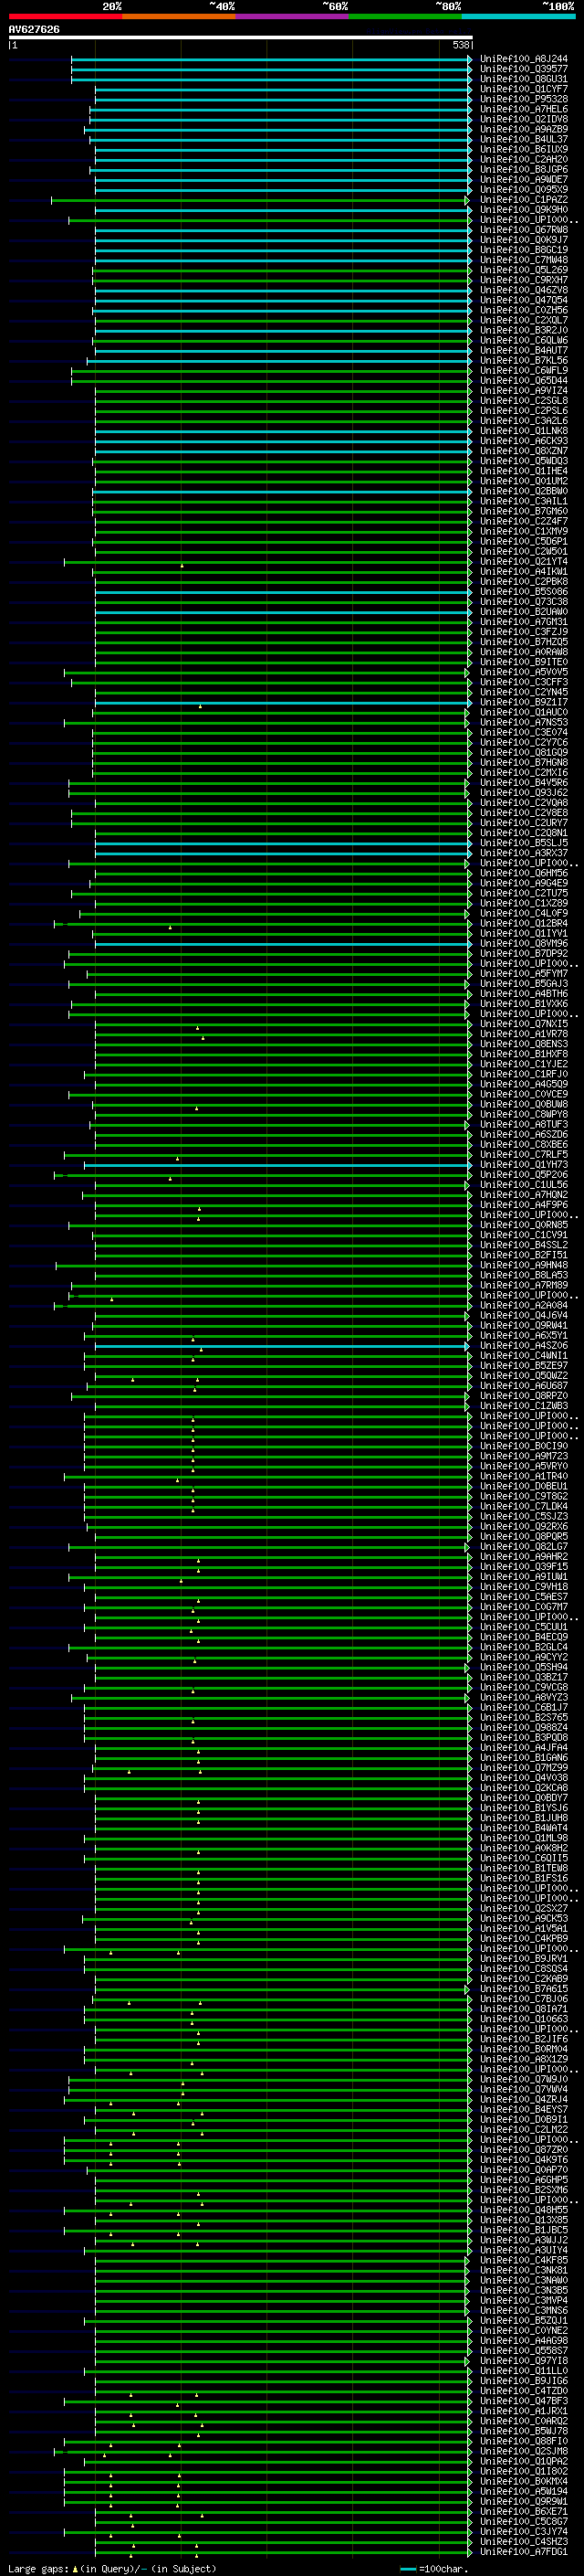Select the UniRef100_C7RLF5 label
Image resolution: width=584 pixels, height=2576 pixels.
click(524, 1155)
